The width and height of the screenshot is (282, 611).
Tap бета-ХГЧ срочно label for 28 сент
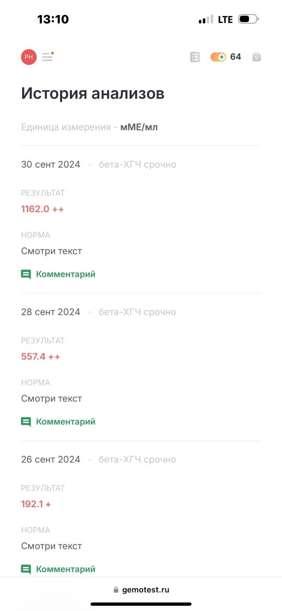click(137, 312)
